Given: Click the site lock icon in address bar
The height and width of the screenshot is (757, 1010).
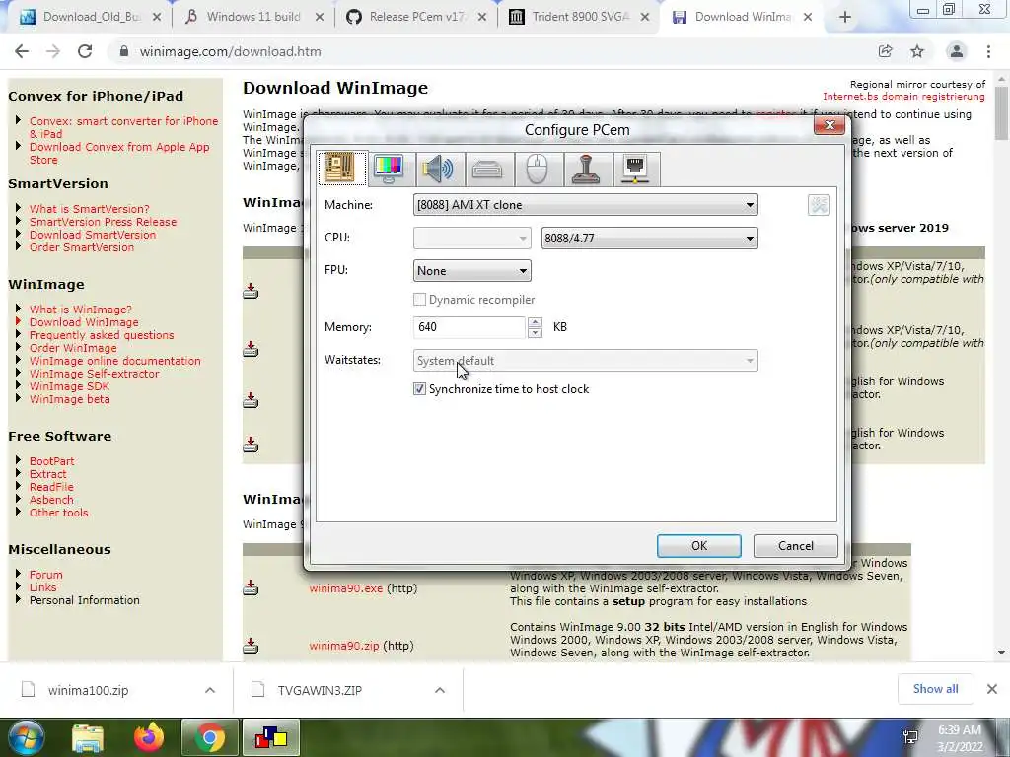Looking at the screenshot, I should pyautogui.click(x=124, y=51).
